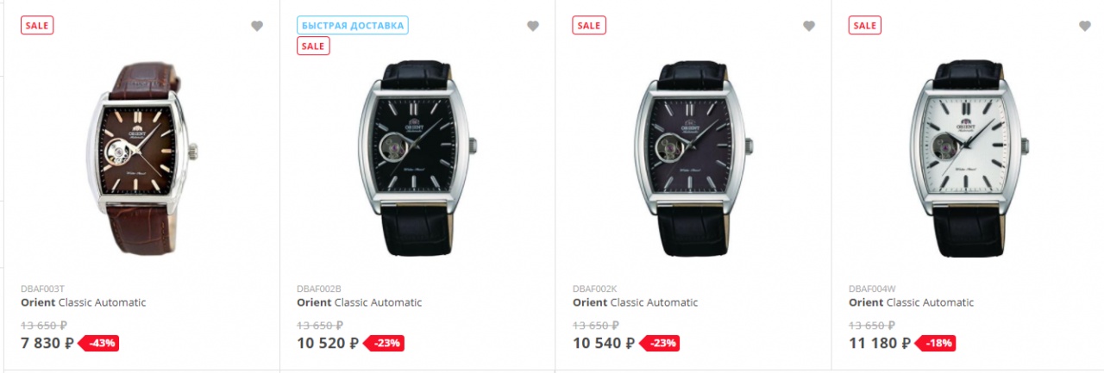Open Orient Classic Automatic link for DBAF002B
The image size is (1104, 373).
pos(360,302)
